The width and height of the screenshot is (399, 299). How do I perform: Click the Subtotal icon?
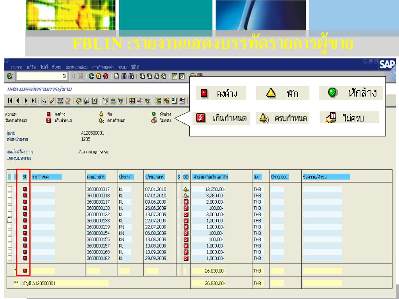point(166,101)
